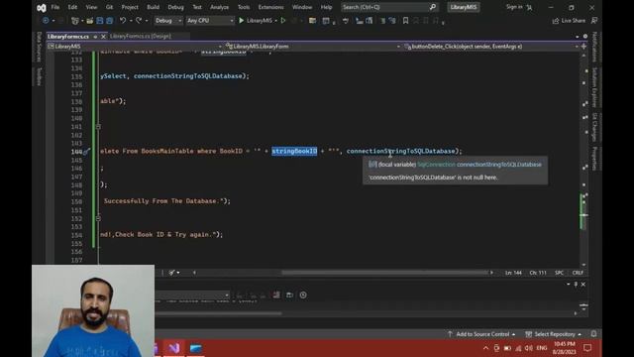Viewport: 634px width, 357px height.
Task: Open the Select Repository dropdown
Action: coord(554,334)
